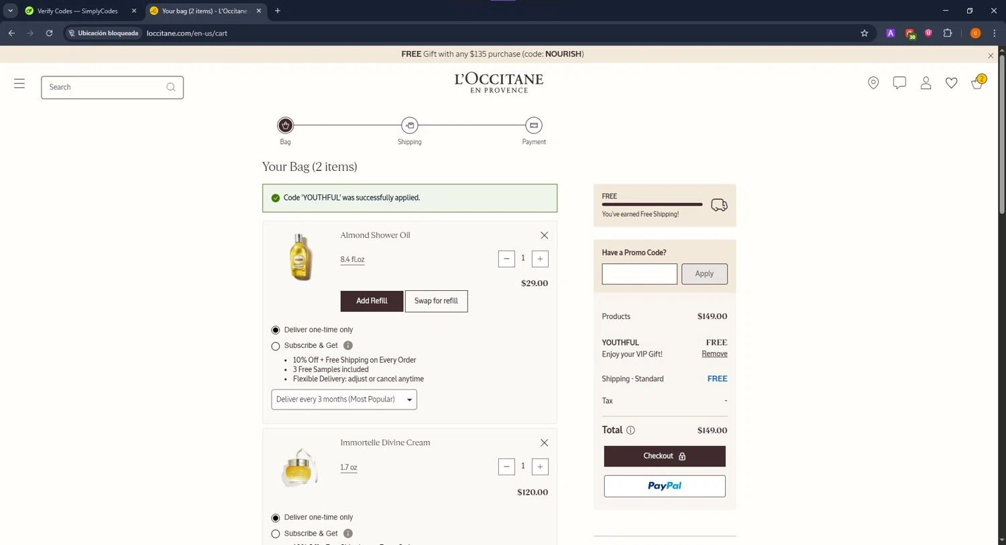Screen dimensions: 1006x545
Task: Remove Almond Shower Oil with X icon
Action: pyautogui.click(x=544, y=235)
